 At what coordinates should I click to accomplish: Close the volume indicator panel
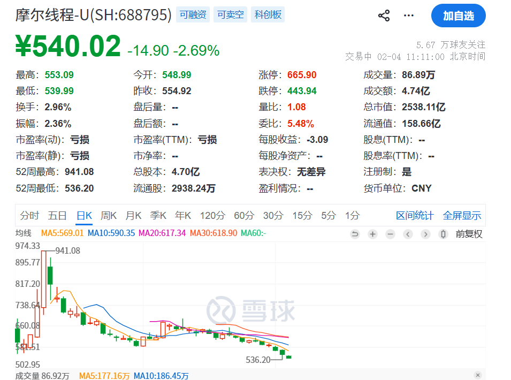coord(478,375)
